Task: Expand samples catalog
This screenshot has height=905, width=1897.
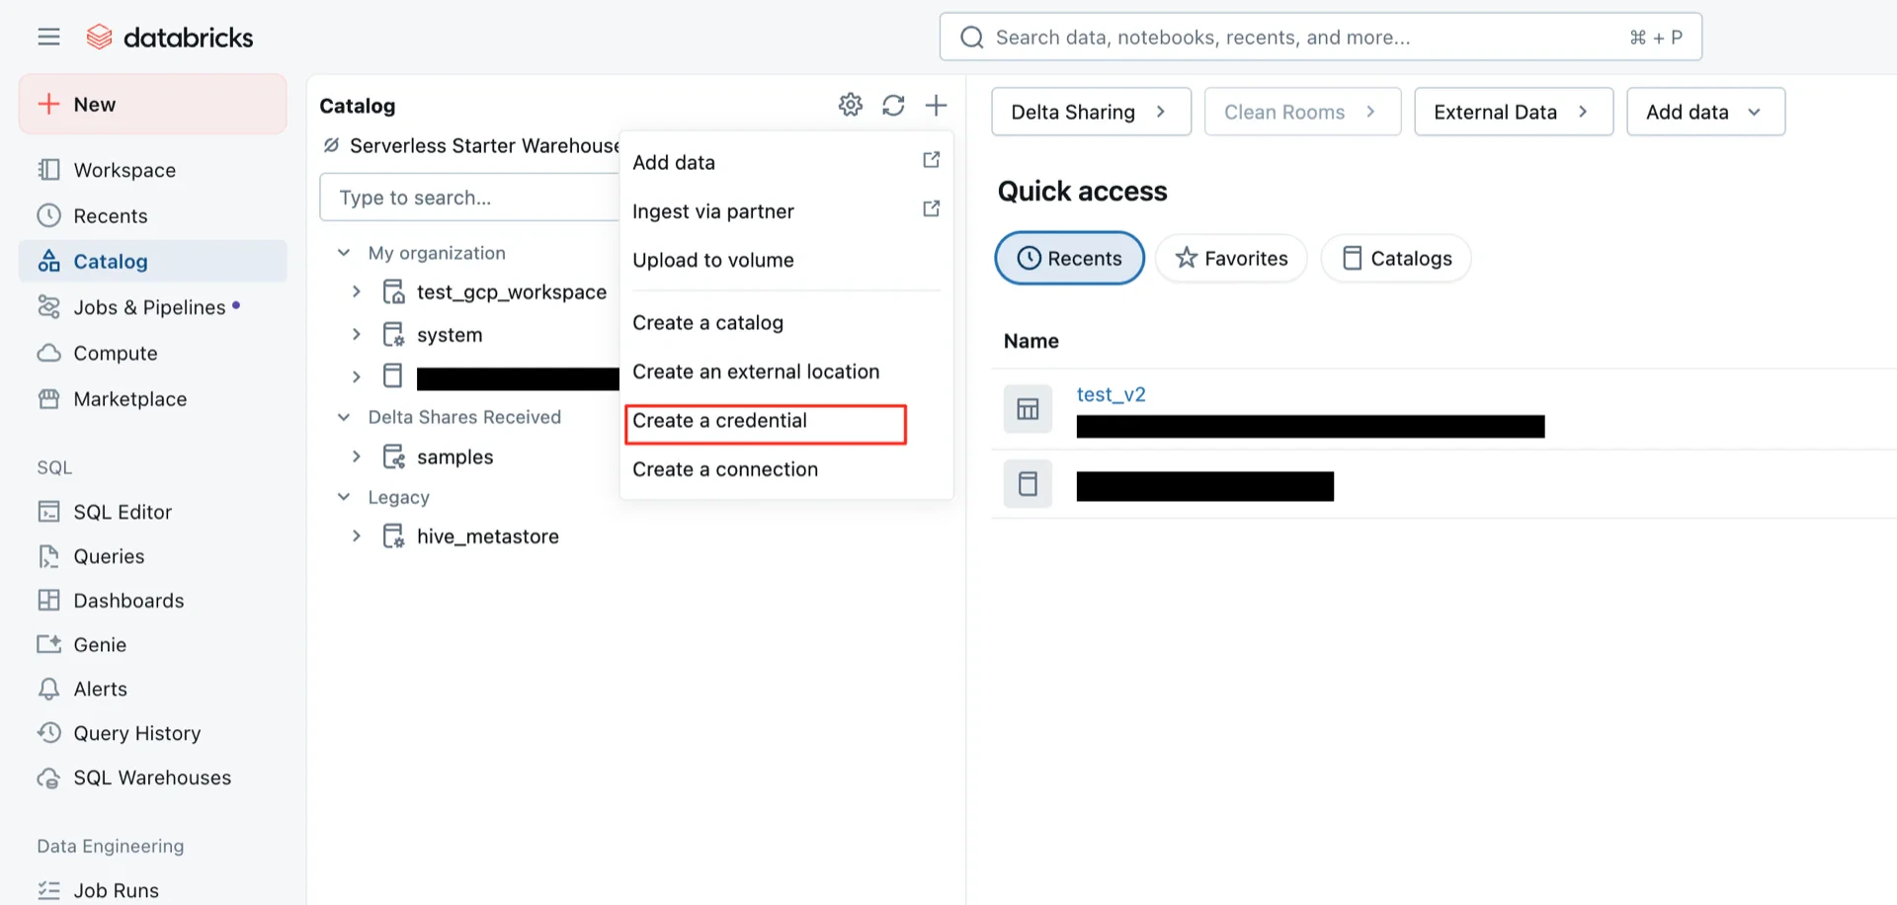Action: coord(357,456)
